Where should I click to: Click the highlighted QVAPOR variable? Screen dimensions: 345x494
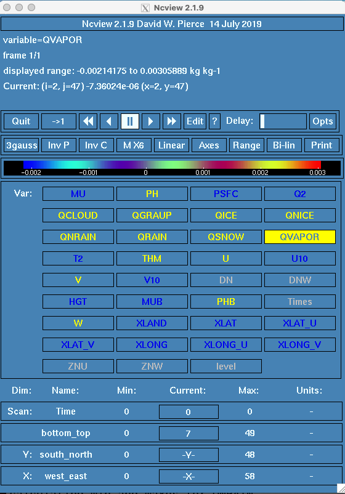click(300, 237)
